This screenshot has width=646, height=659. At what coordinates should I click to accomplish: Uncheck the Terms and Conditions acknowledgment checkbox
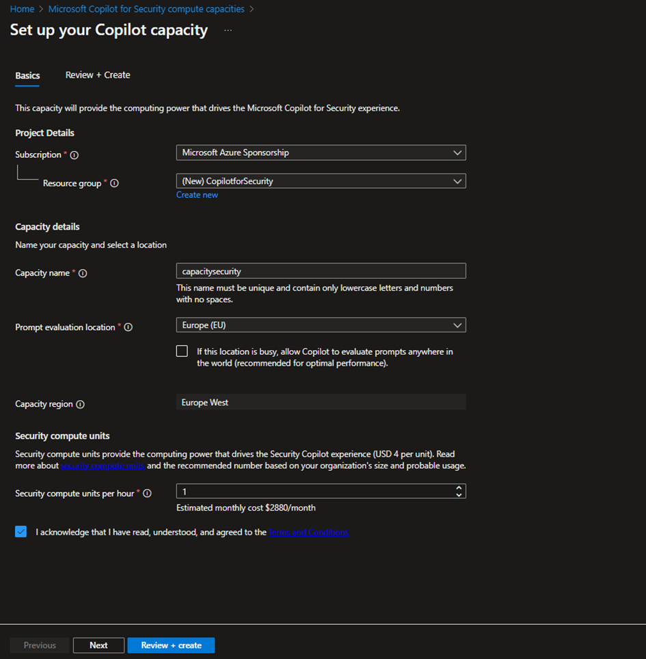(21, 532)
